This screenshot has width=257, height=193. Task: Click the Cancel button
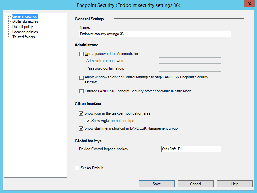(x=196, y=184)
